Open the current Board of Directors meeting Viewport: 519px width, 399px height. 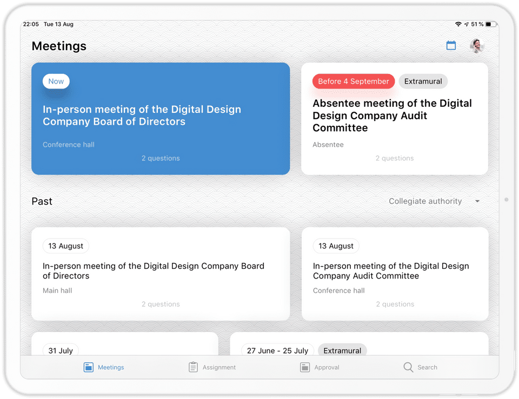[161, 118]
